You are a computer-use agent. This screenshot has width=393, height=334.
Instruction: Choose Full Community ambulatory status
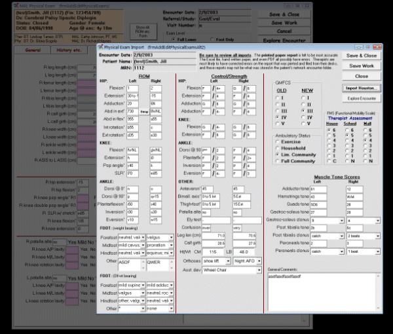278,161
